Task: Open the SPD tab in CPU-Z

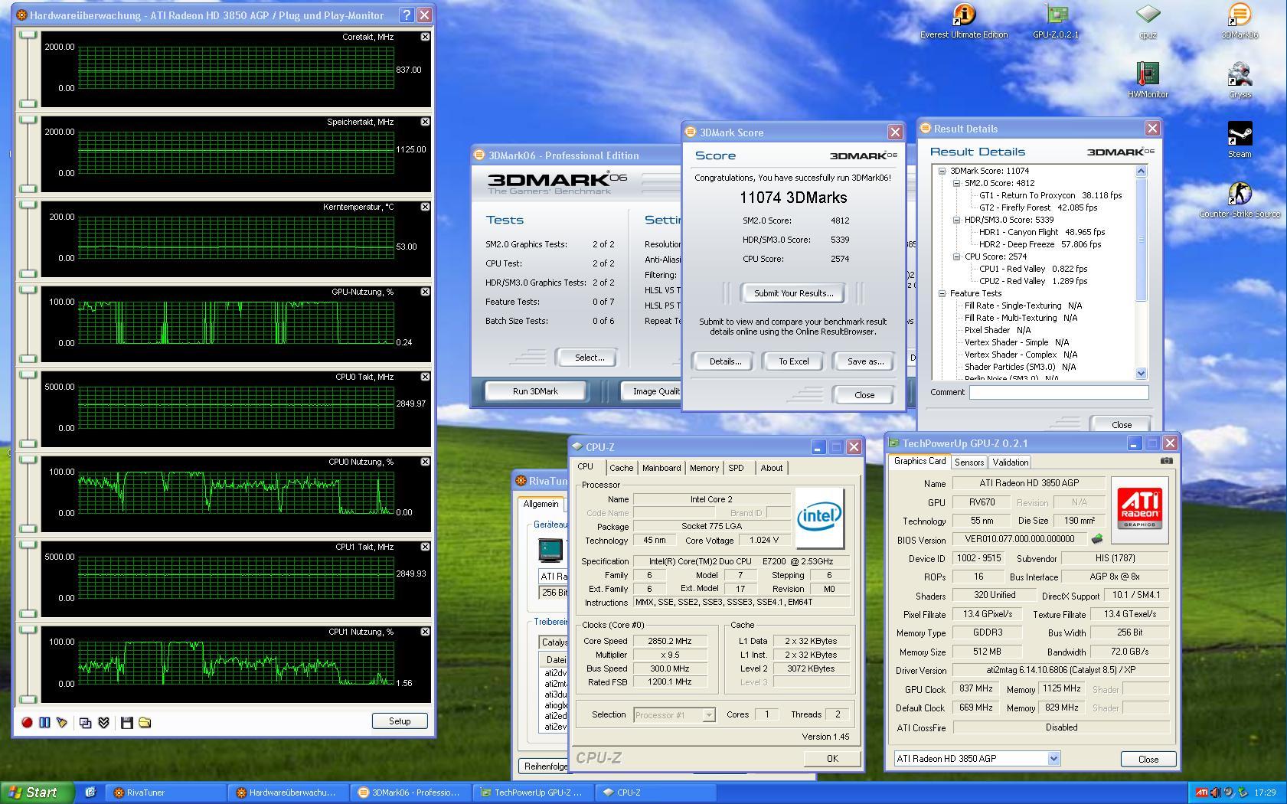Action: click(736, 468)
